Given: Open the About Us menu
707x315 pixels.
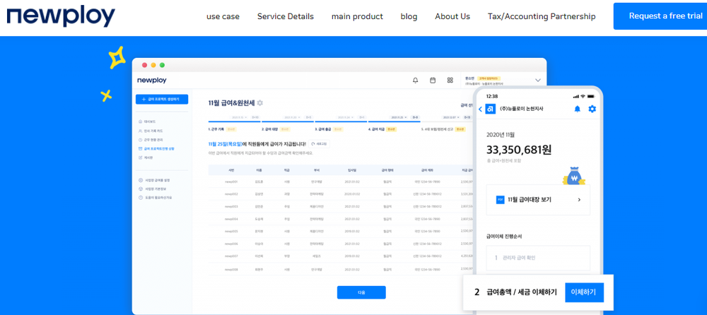Looking at the screenshot, I should 452,17.
